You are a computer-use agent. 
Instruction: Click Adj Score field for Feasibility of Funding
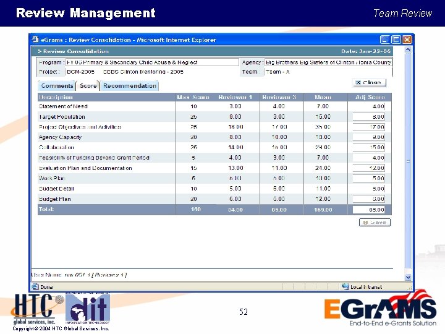pos(368,158)
